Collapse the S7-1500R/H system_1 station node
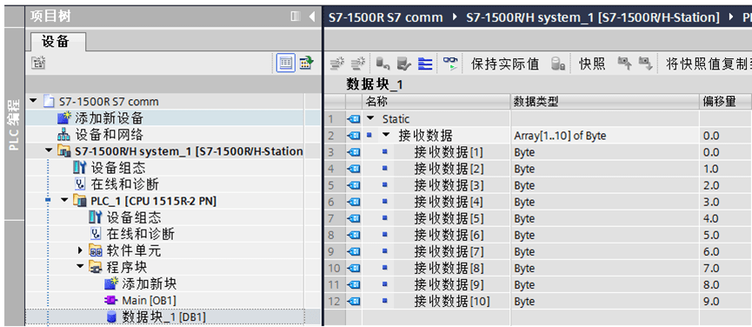Image resolution: width=752 pixels, height=327 pixels. coord(49,151)
